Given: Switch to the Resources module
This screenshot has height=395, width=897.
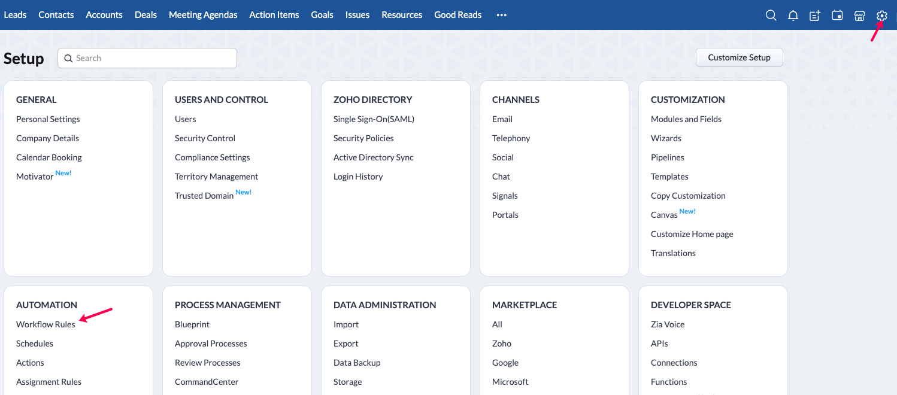Looking at the screenshot, I should [x=402, y=15].
